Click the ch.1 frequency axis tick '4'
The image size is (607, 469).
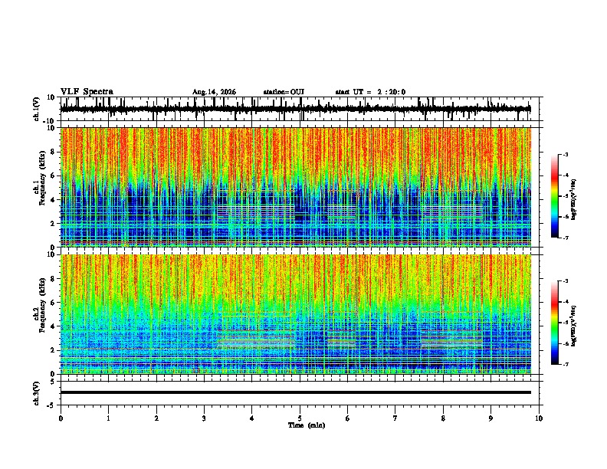(54, 200)
